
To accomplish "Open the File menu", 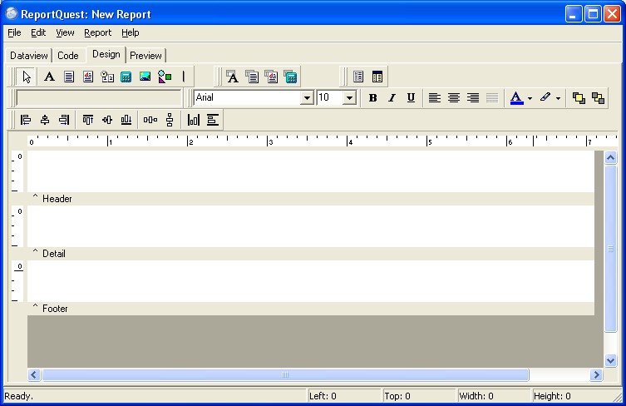I will click(14, 32).
